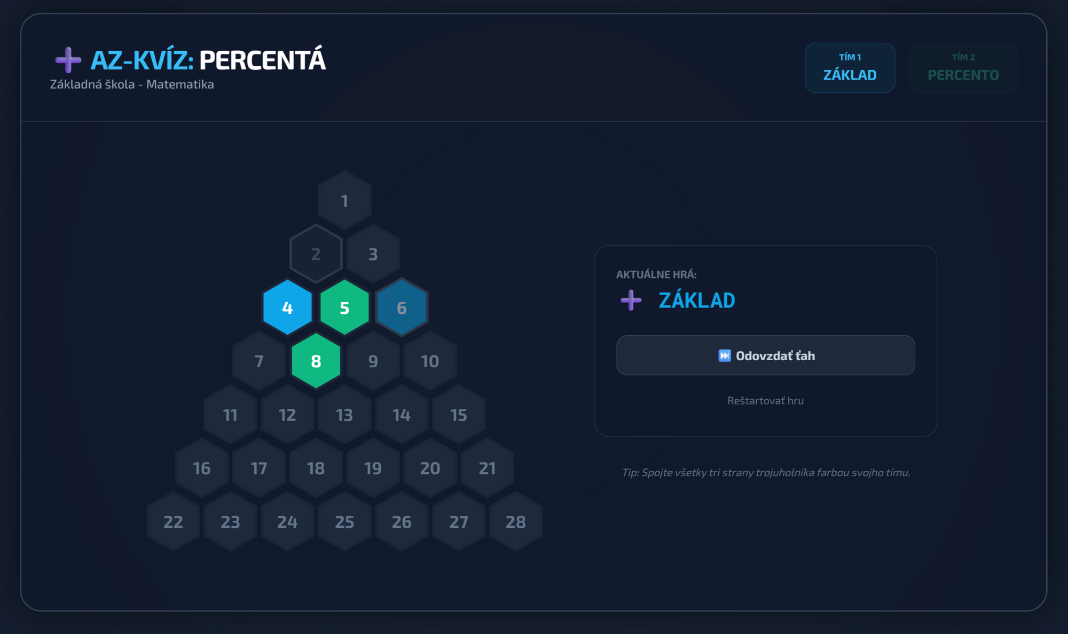Image resolution: width=1068 pixels, height=634 pixels.
Task: Click the Reštartovať hru link
Action: pyautogui.click(x=765, y=401)
